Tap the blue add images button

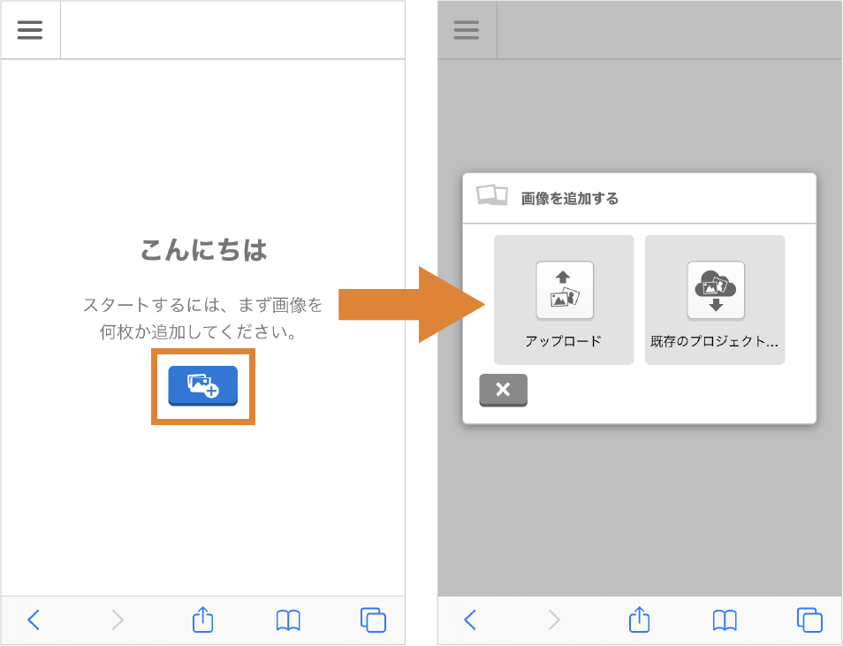(202, 385)
